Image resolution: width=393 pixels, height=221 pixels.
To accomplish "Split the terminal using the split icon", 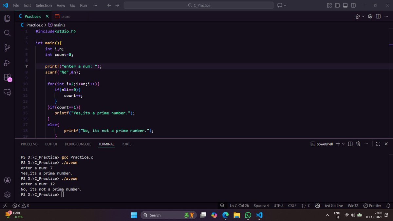I will (x=350, y=144).
